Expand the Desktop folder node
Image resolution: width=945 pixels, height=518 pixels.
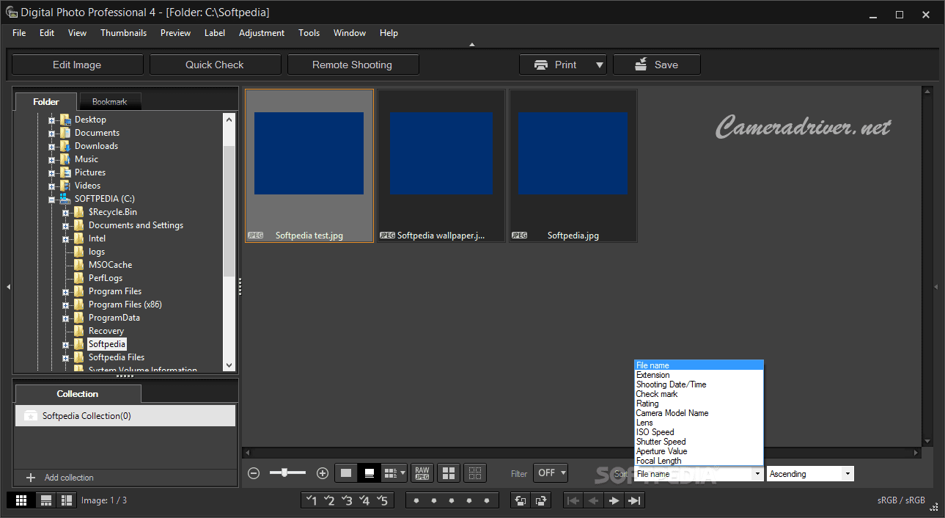pos(52,120)
